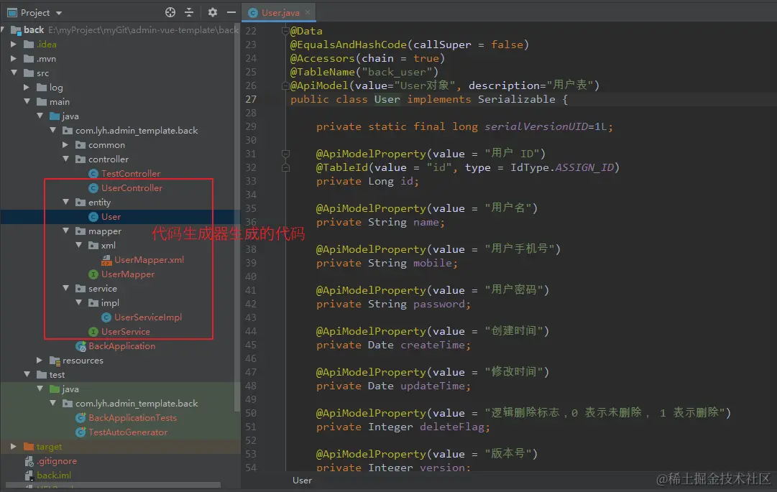Click the .gitignore file icon
Image resolution: width=777 pixels, height=492 pixels.
(29, 461)
